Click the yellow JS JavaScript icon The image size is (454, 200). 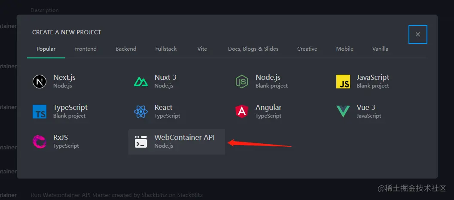(343, 82)
